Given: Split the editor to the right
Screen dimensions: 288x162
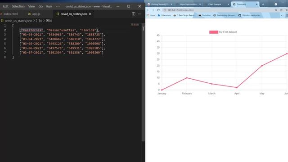Looking at the screenshot, I should 134,14.
